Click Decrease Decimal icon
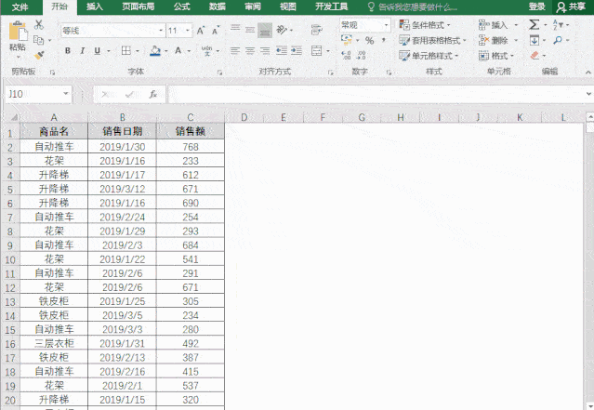 [x=362, y=56]
